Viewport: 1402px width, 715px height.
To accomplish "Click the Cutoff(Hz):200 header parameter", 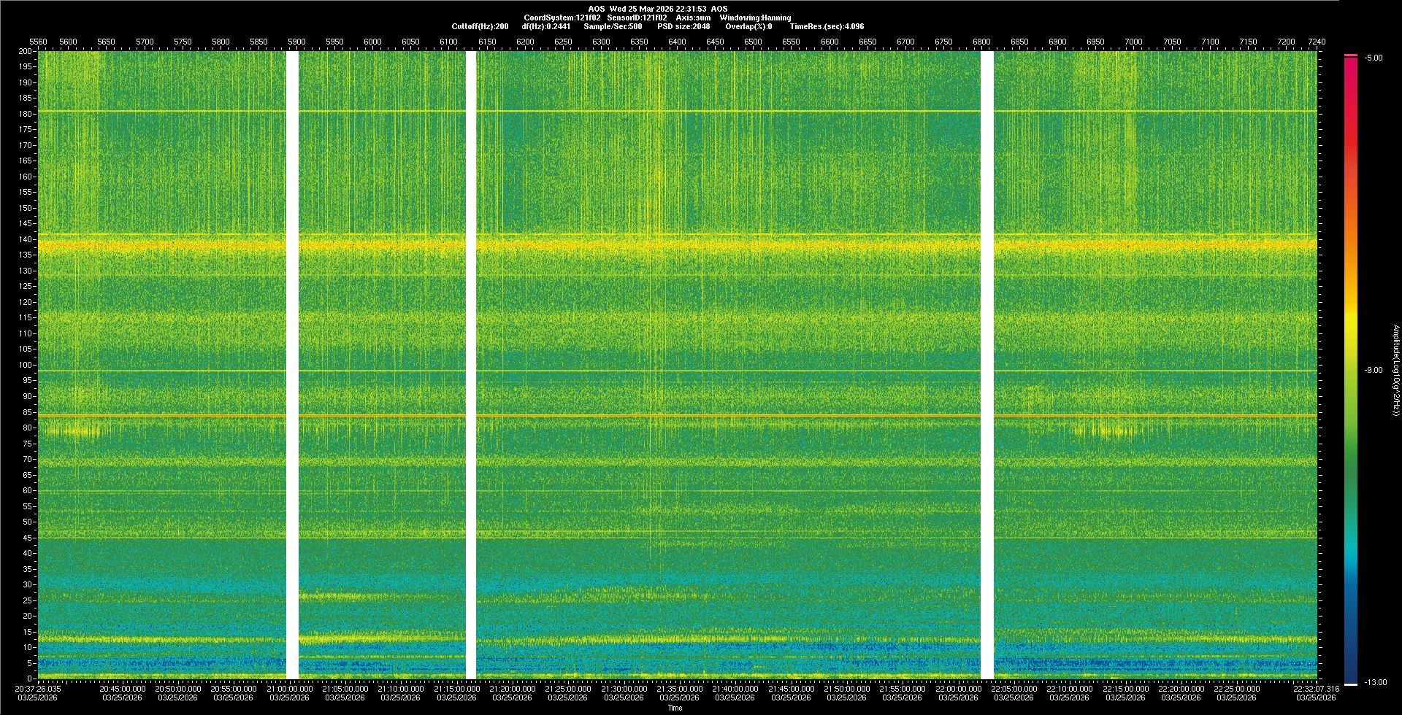I will click(480, 26).
